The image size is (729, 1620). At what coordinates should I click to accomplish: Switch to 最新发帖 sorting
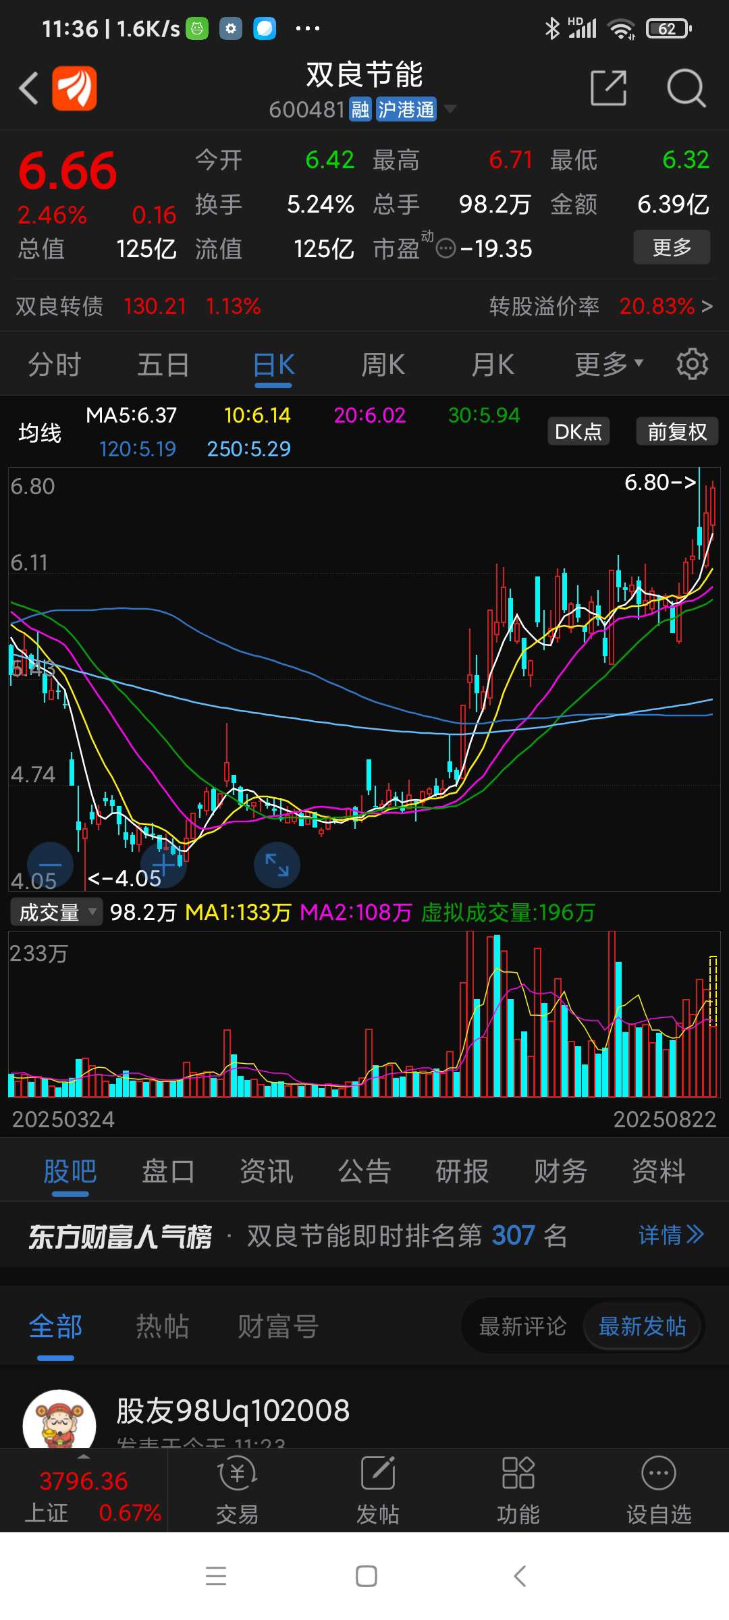tap(643, 1326)
